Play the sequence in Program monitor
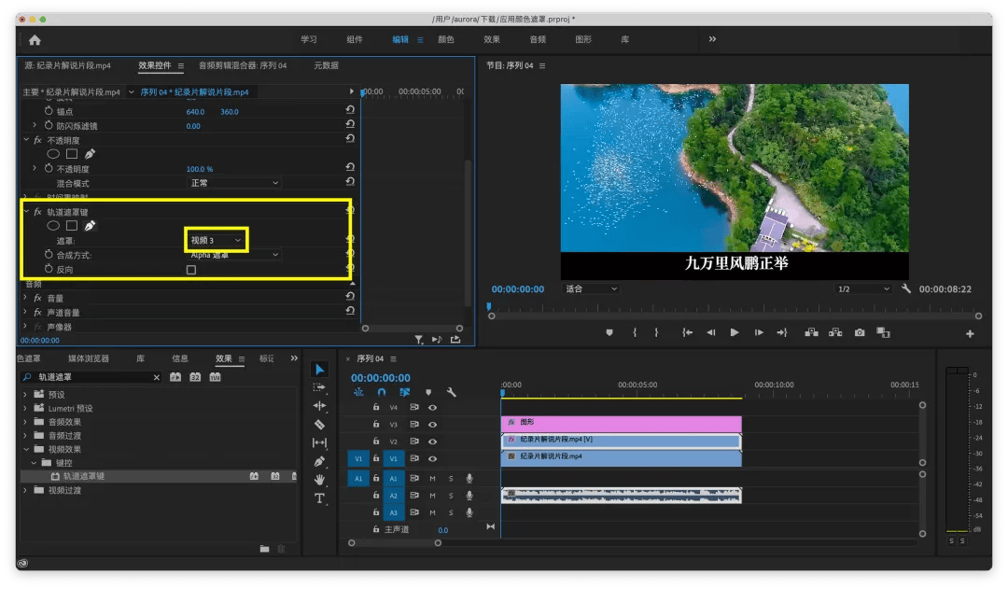Viewport: 1008px width, 589px height. (735, 332)
